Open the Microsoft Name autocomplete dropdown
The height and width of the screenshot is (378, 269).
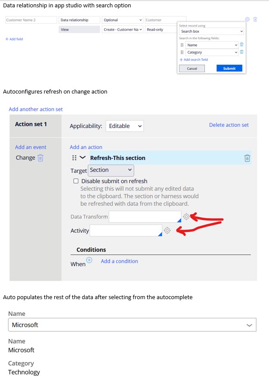coord(249,325)
